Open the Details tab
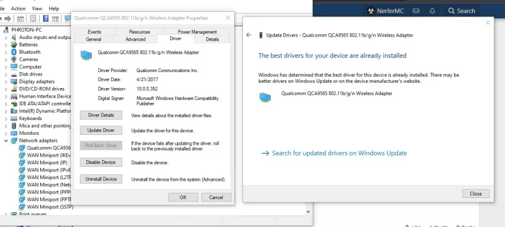This screenshot has height=227, width=505. [212, 39]
